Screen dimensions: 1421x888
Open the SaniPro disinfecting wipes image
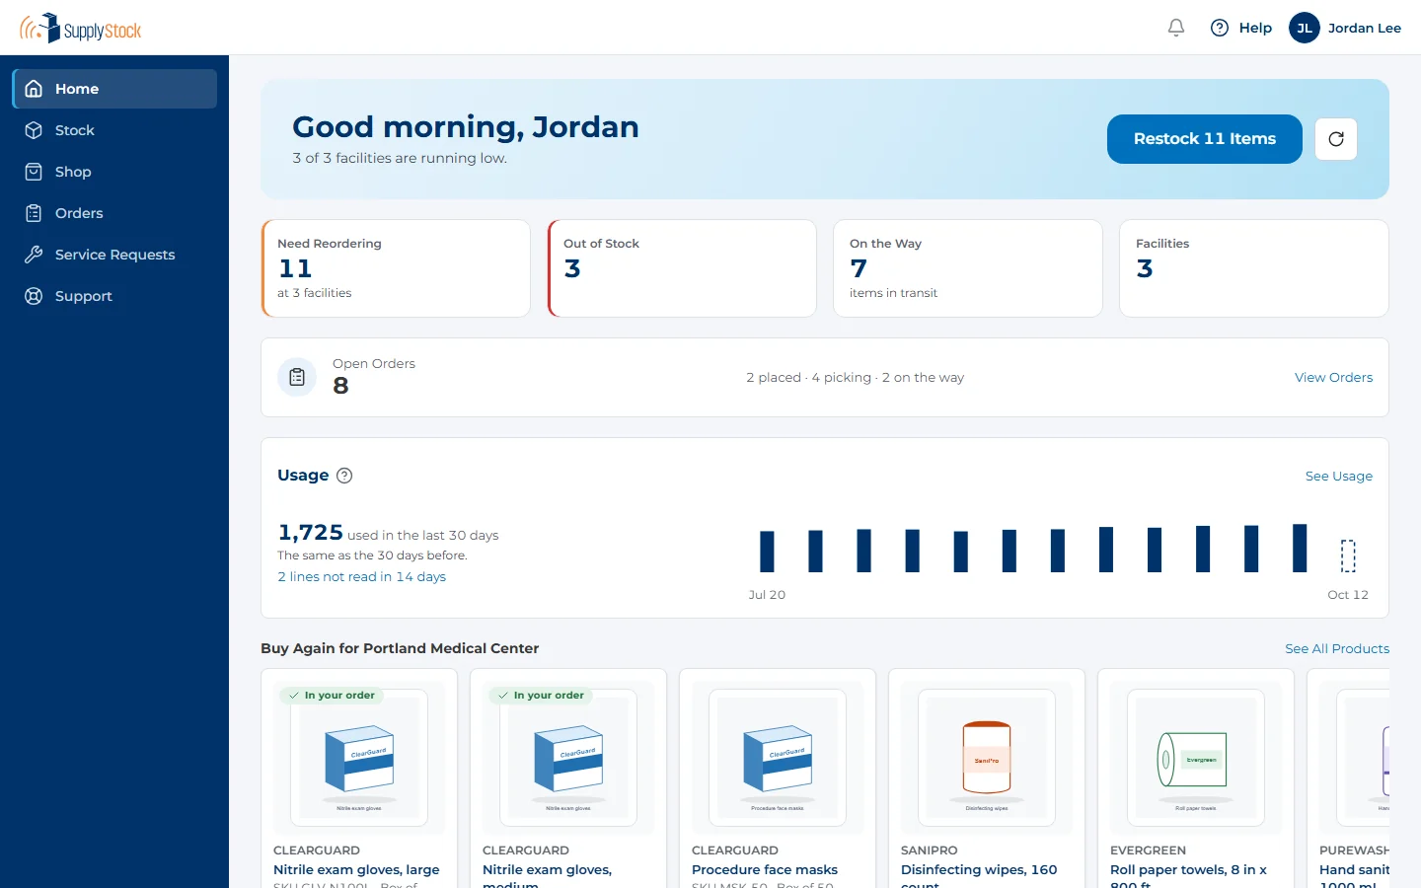tap(987, 758)
